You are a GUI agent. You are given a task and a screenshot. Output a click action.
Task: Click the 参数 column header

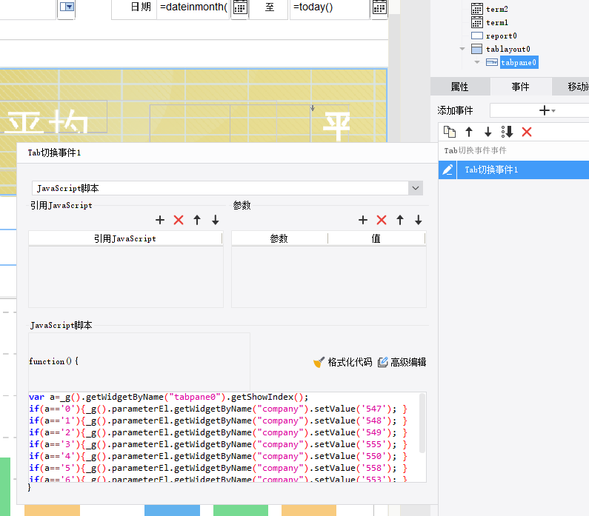279,238
